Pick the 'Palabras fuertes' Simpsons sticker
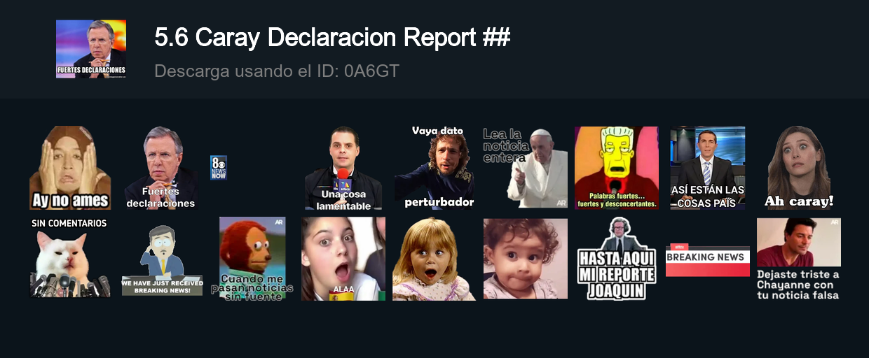 point(617,168)
